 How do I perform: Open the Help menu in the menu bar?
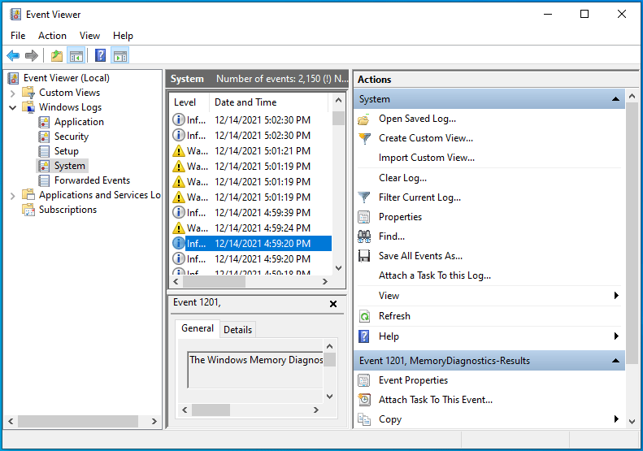[123, 36]
